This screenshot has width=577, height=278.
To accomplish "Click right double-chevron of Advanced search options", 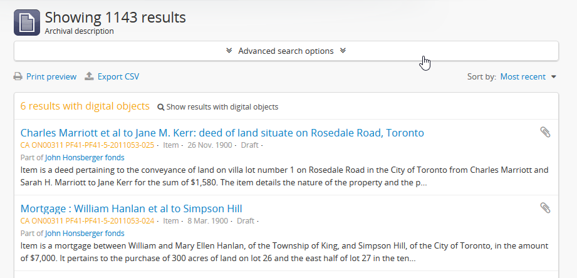I will [343, 51].
